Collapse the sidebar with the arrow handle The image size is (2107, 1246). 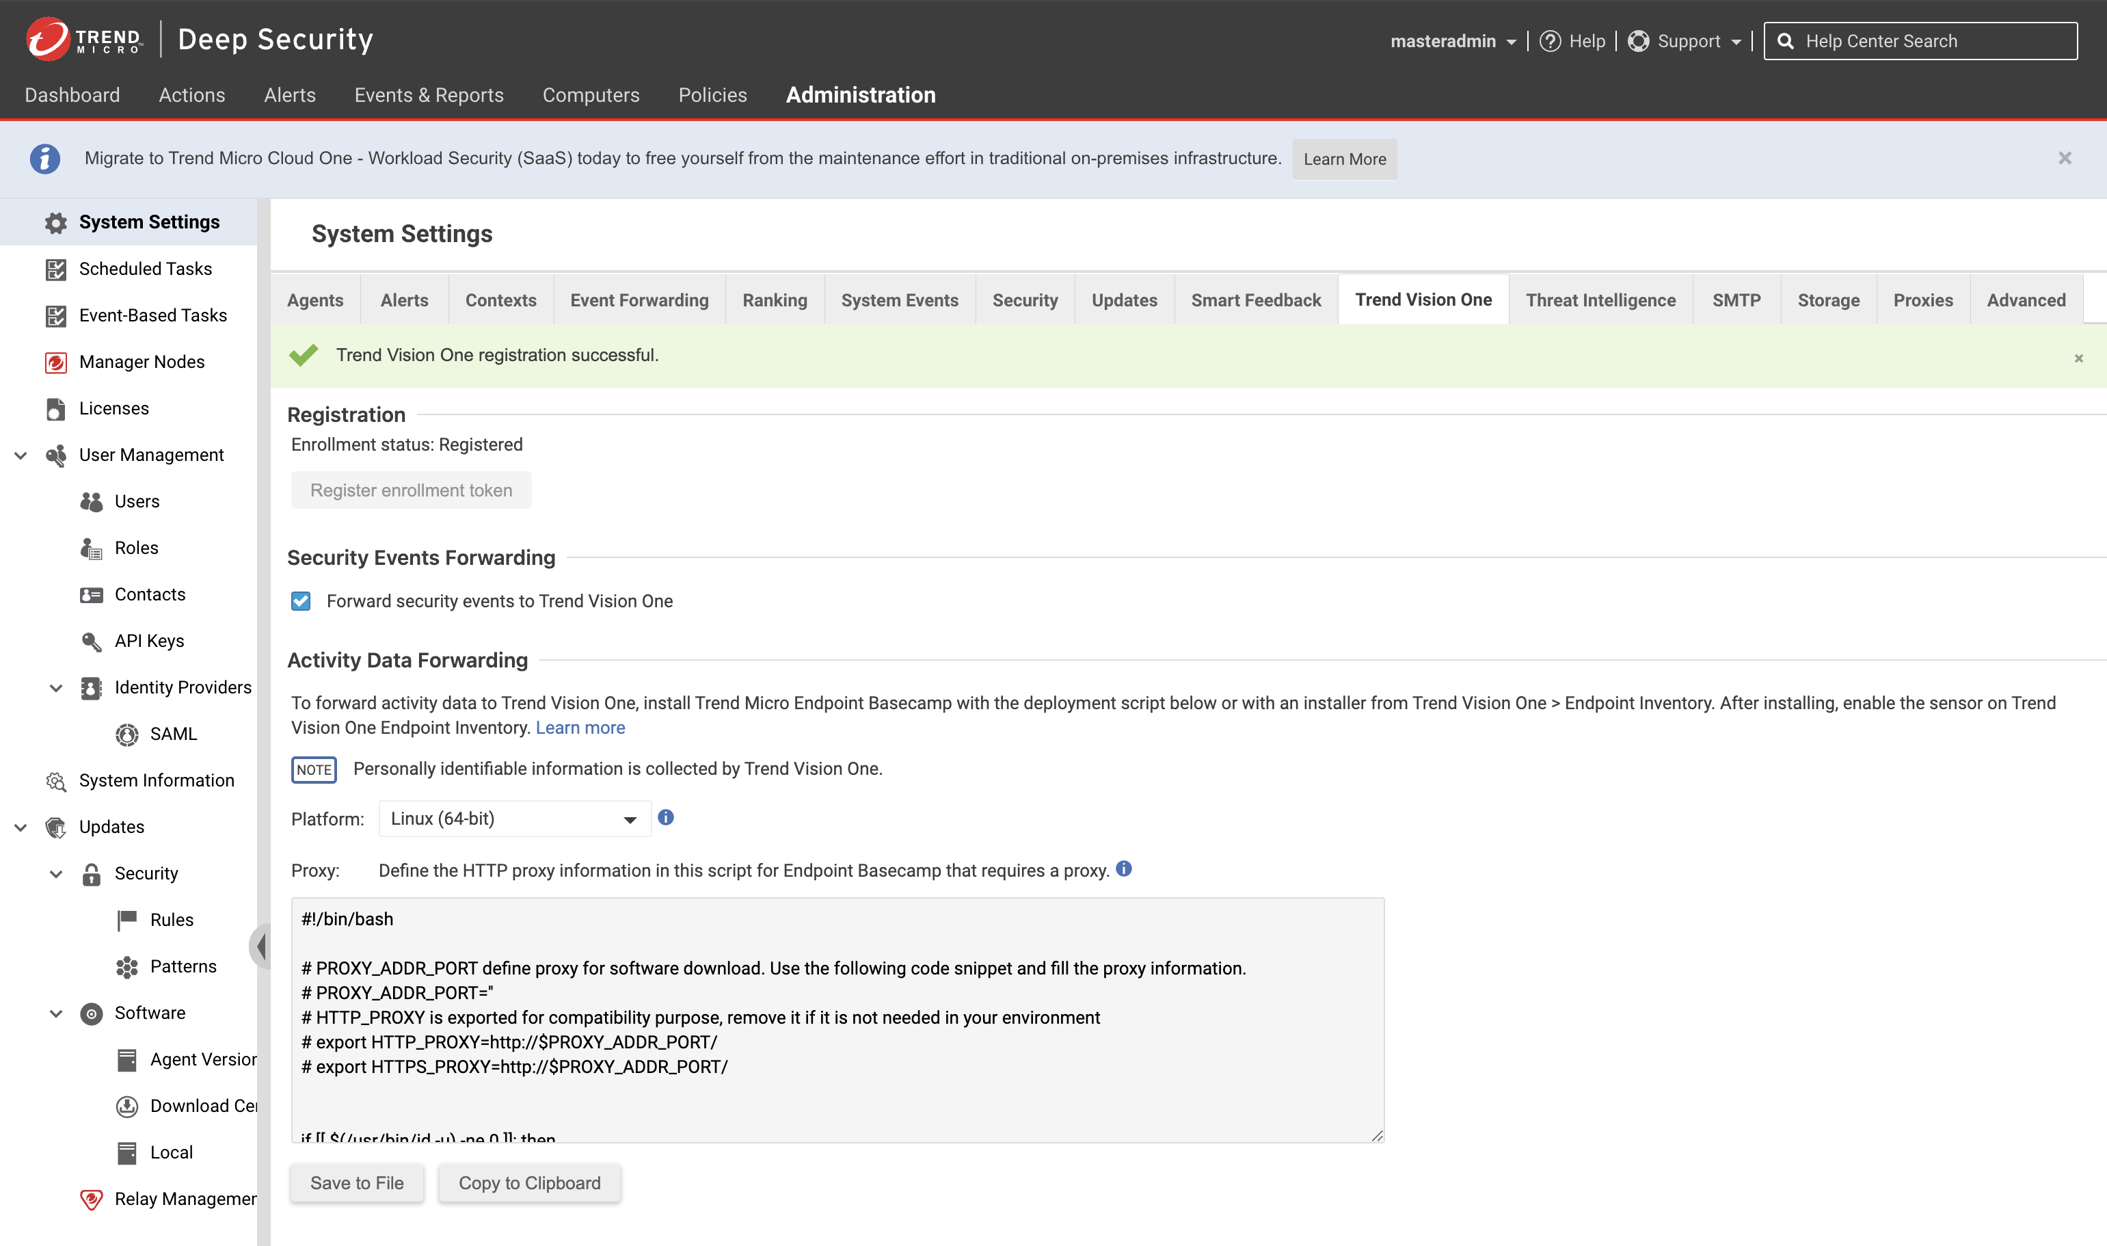click(261, 946)
